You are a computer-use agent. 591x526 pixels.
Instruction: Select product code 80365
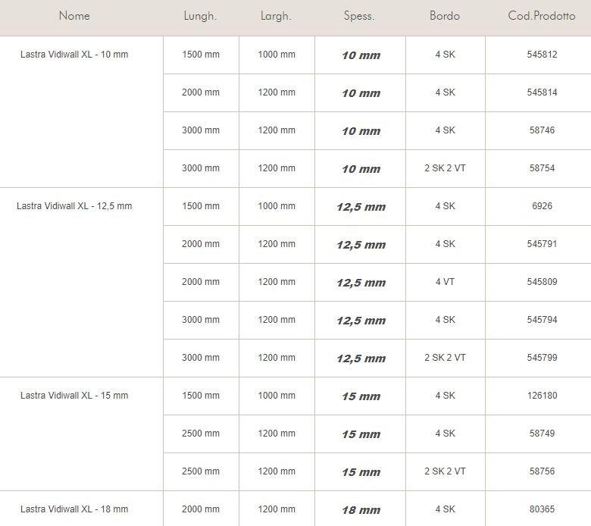542,509
